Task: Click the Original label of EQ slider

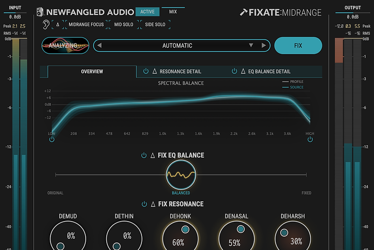Action: (55, 193)
